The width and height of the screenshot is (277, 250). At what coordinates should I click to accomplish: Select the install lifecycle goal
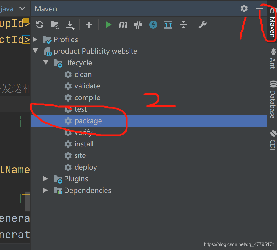click(84, 144)
